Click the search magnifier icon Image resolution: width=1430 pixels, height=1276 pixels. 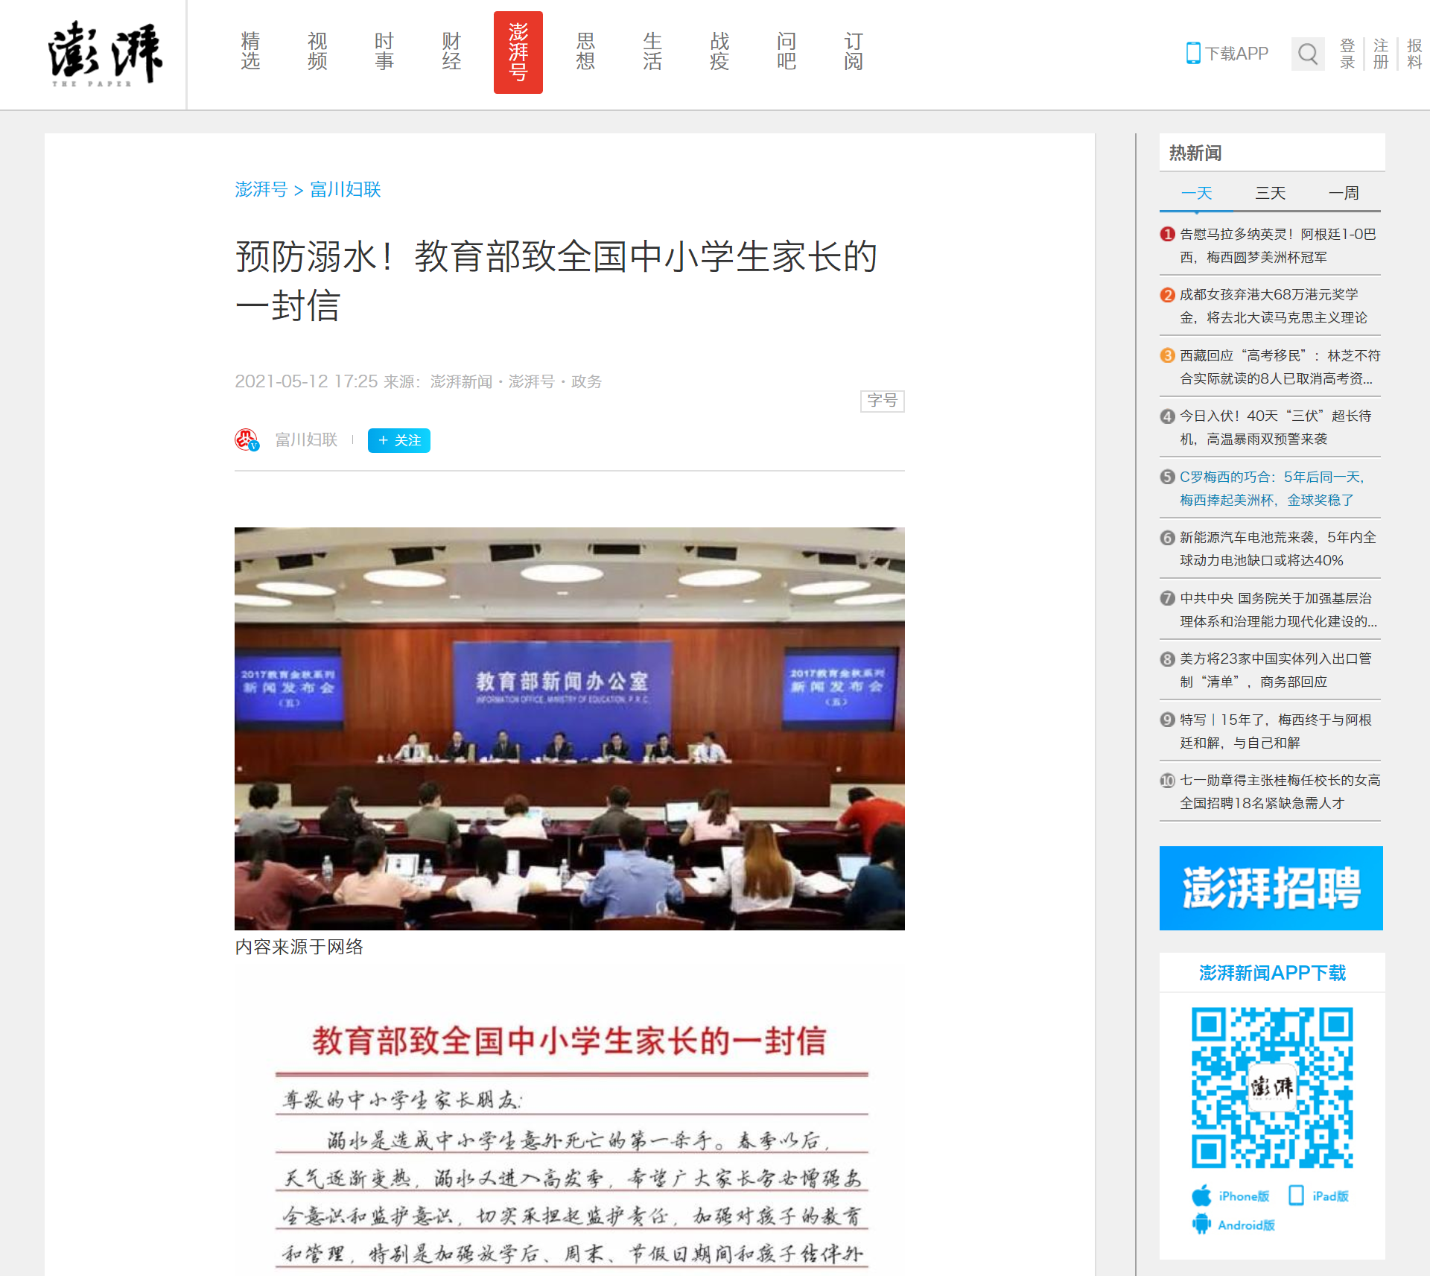pos(1307,54)
